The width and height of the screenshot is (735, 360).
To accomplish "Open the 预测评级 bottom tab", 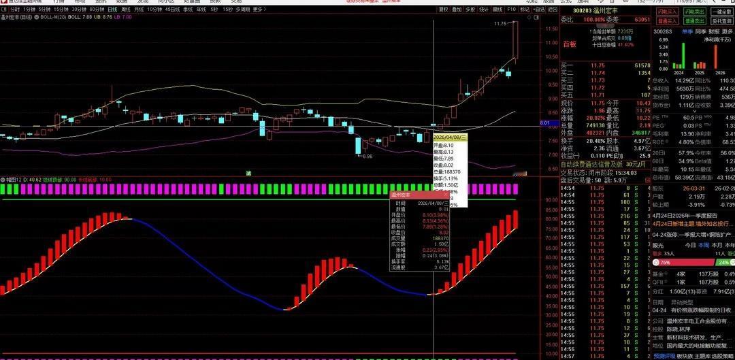I will pyautogui.click(x=665, y=356).
